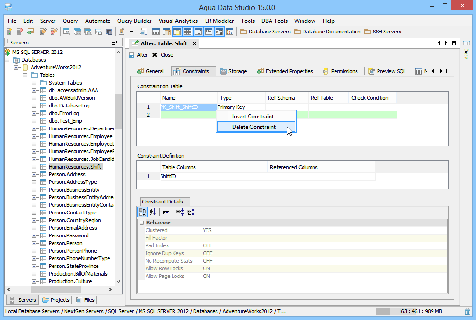
Task: Click the Save icon next to Alter
Action: (x=132, y=55)
